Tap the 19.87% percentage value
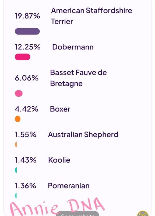This screenshot has height=216, width=155. 27,16
